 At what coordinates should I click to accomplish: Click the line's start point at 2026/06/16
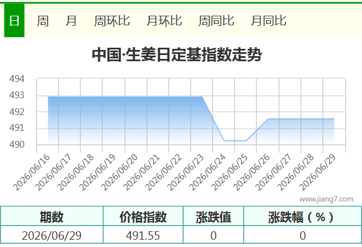(x=48, y=97)
